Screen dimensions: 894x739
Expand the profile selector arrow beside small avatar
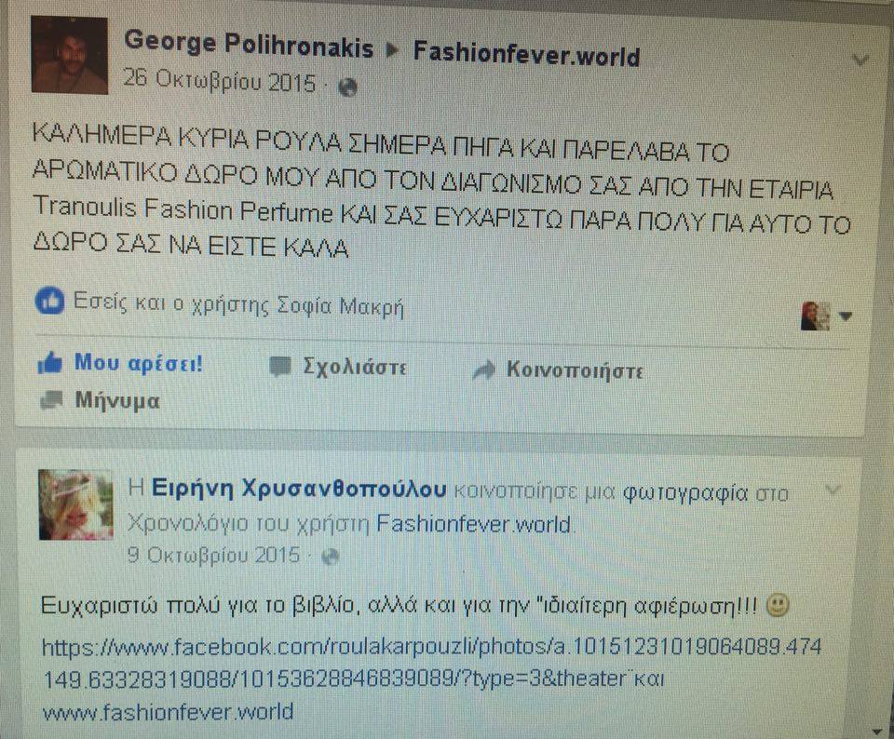click(x=847, y=316)
